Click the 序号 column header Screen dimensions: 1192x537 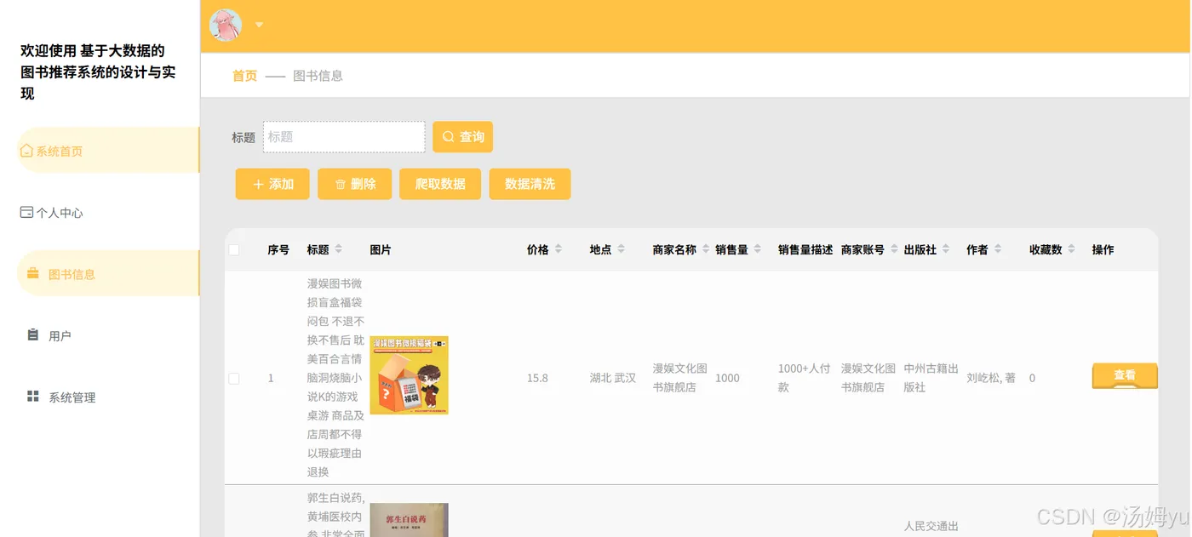pos(278,249)
